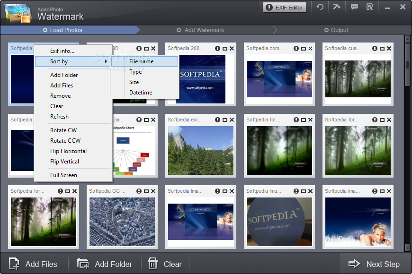Click the share arrow icon in title bar
Viewport: 412px width, 274px height.
tap(336, 7)
